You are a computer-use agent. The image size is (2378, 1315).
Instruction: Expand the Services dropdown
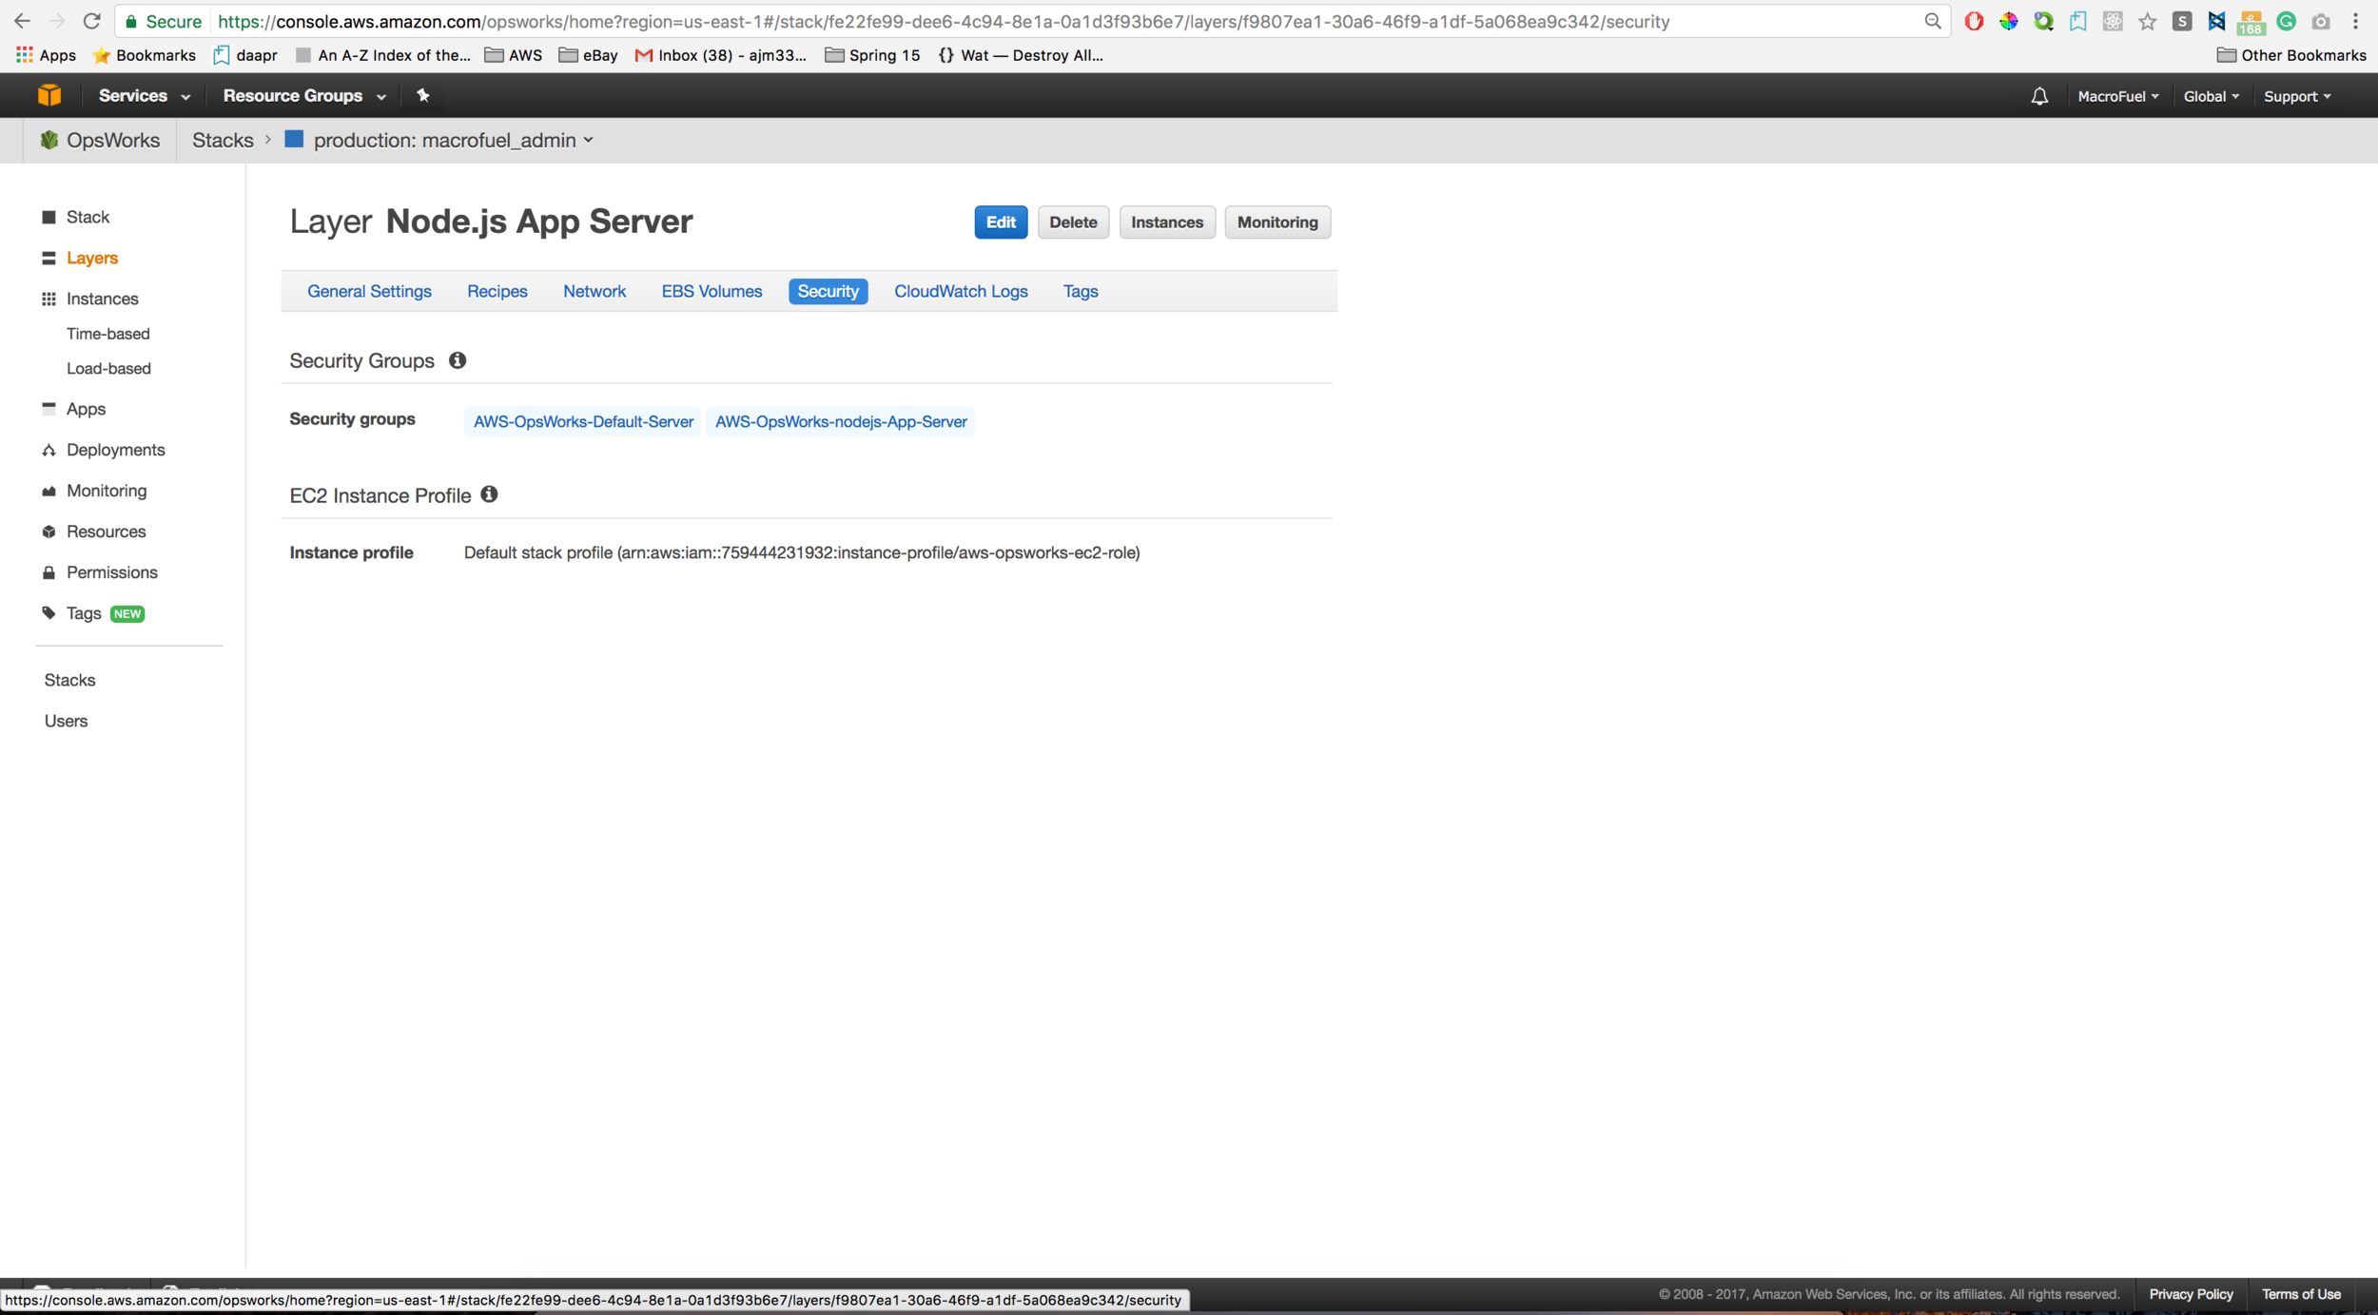[x=144, y=95]
